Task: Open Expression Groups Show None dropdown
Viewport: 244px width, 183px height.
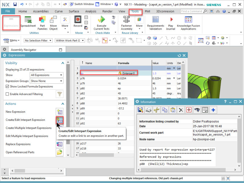Action: click(x=47, y=81)
